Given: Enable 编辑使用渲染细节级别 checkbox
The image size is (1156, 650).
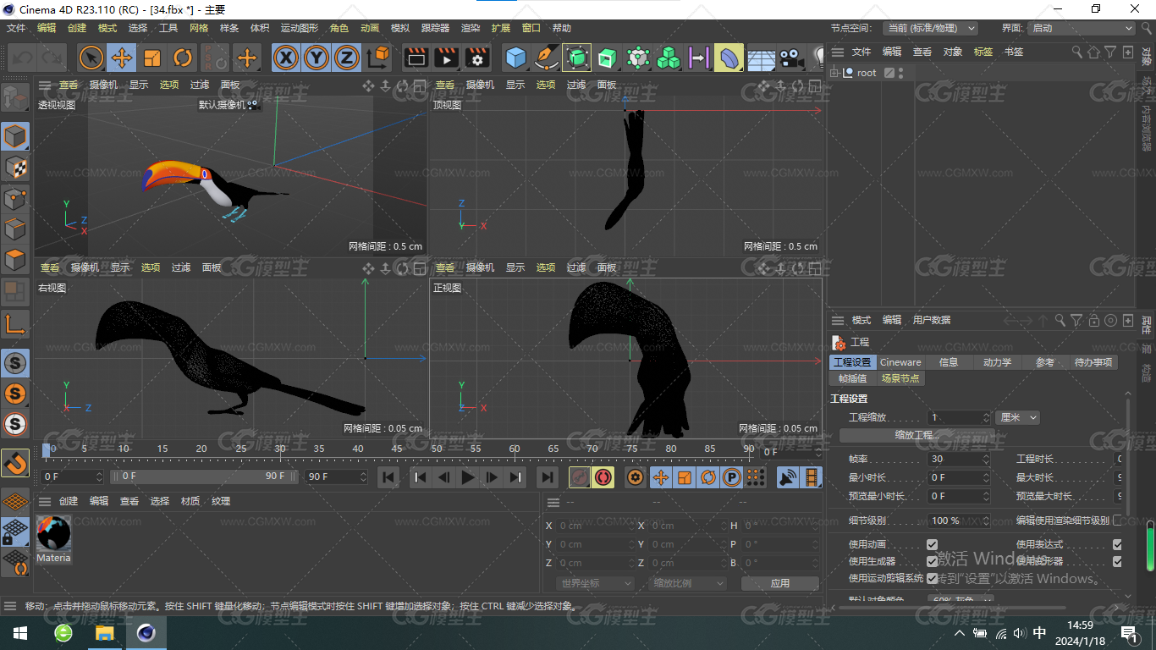Looking at the screenshot, I should click(1117, 521).
